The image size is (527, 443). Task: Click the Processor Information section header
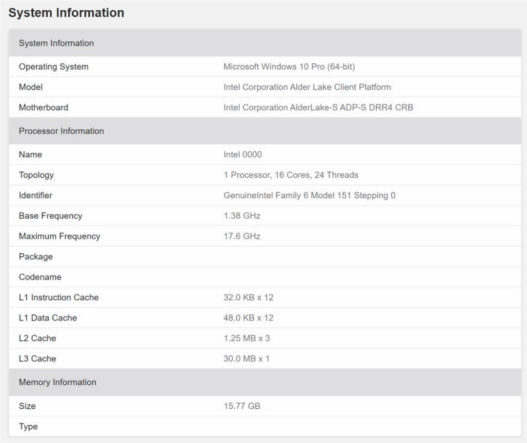(61, 131)
